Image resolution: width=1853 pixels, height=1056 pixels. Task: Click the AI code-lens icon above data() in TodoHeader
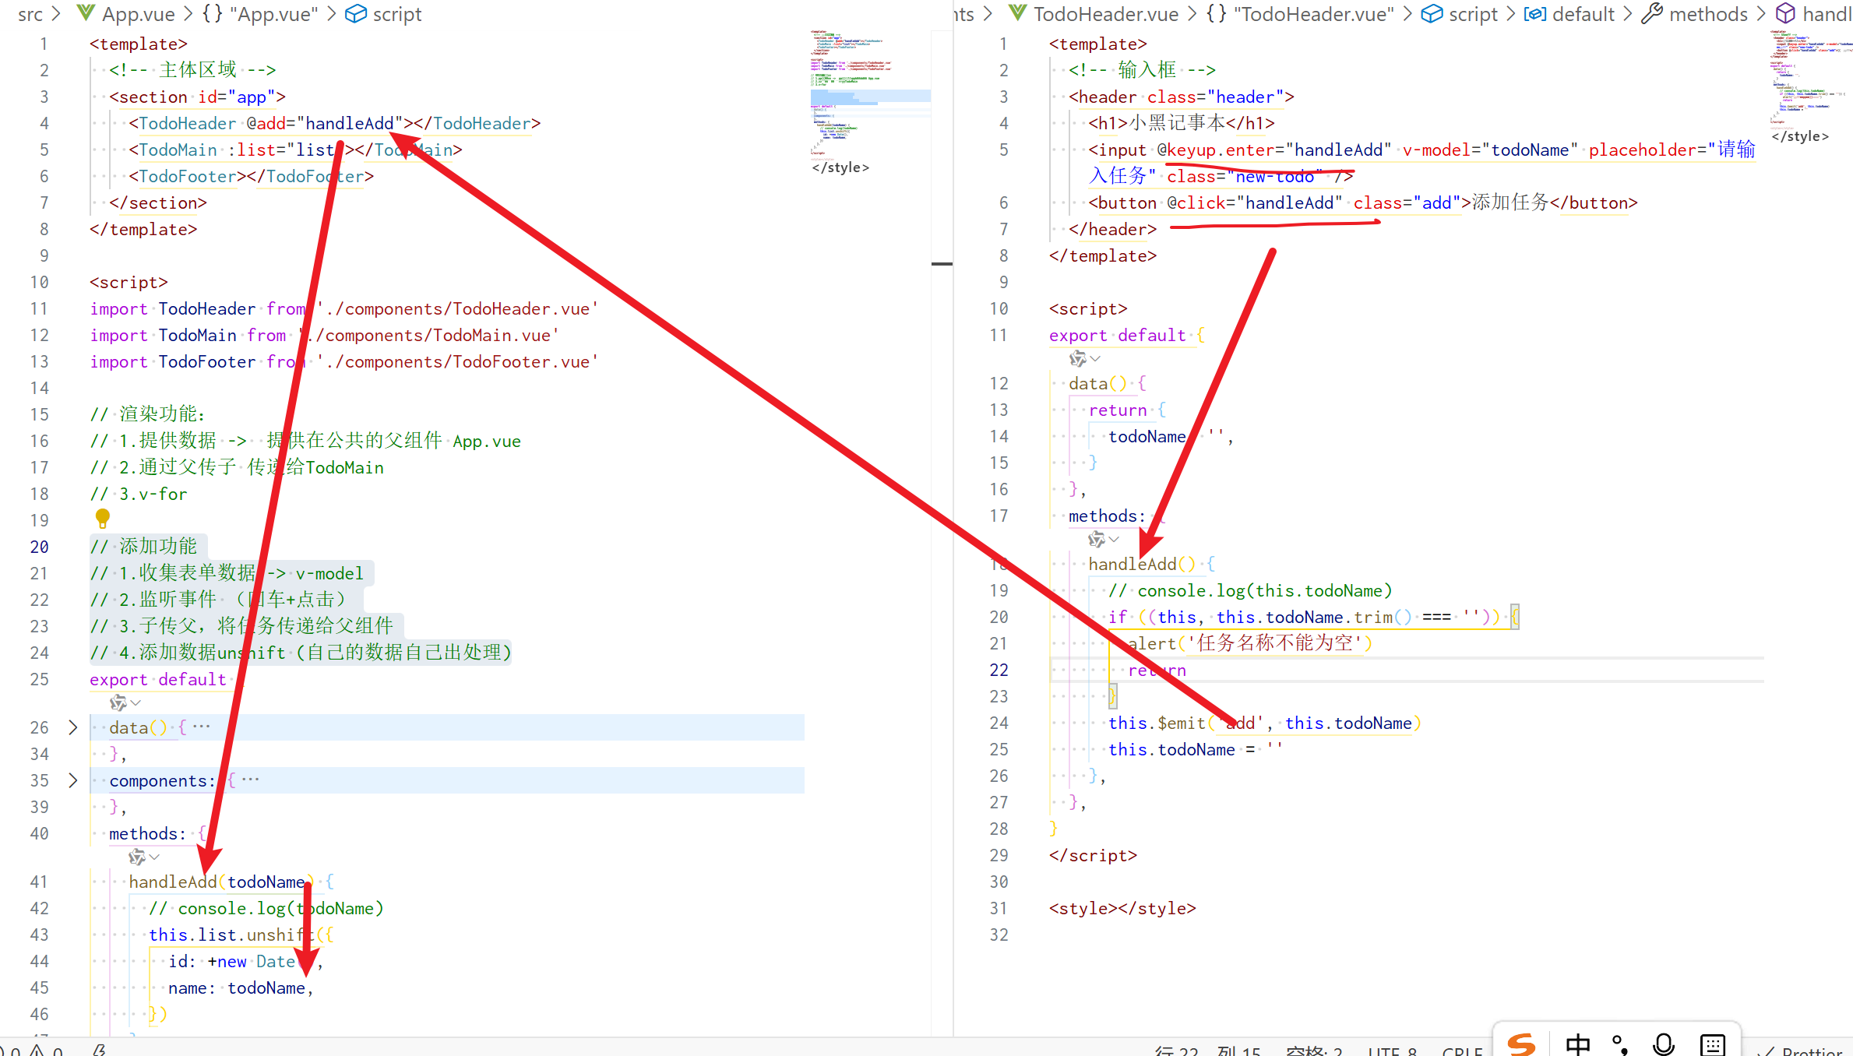[x=1078, y=358]
